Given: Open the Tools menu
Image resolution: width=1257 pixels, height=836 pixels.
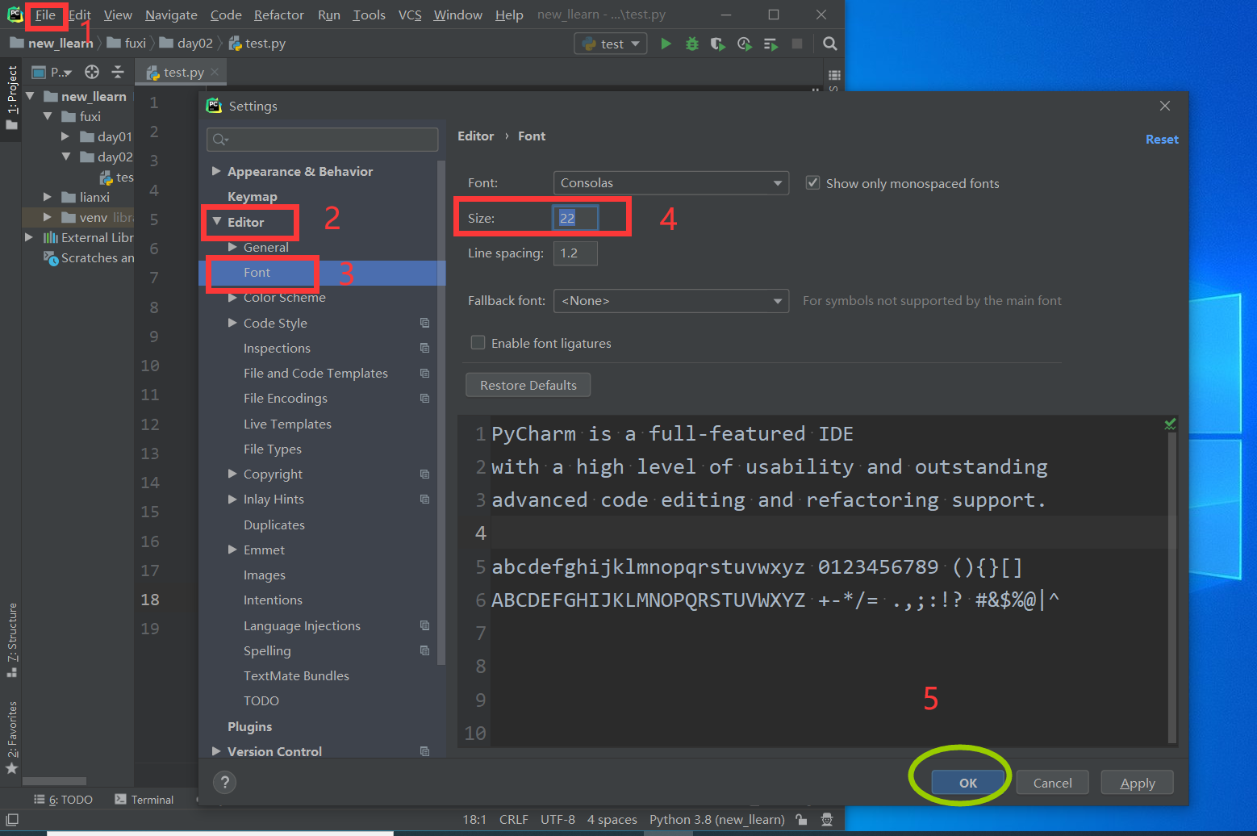Looking at the screenshot, I should coord(369,15).
